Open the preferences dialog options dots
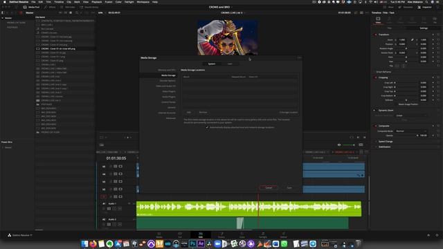The width and height of the screenshot is (443, 249). coord(299,58)
